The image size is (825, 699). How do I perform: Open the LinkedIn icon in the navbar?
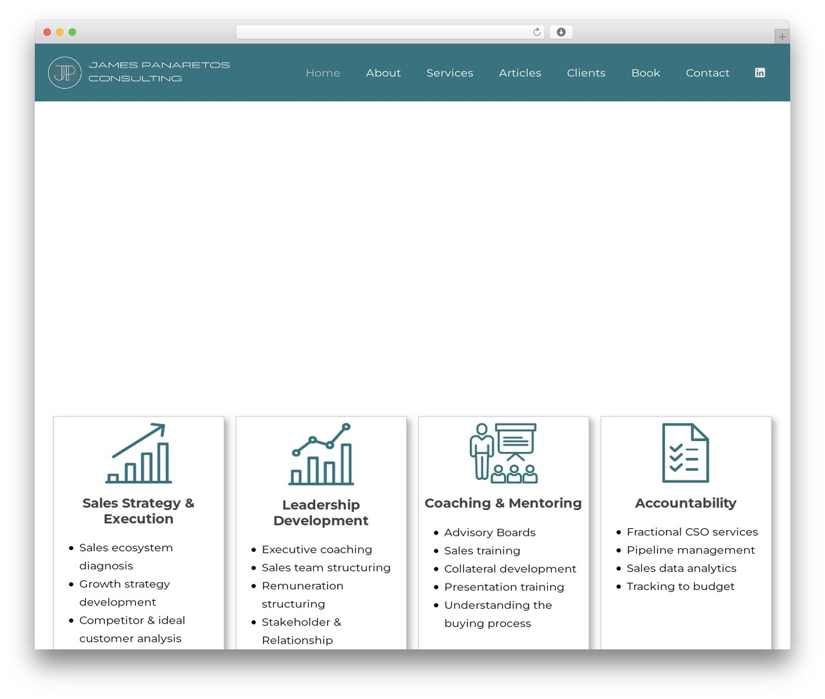(x=760, y=72)
